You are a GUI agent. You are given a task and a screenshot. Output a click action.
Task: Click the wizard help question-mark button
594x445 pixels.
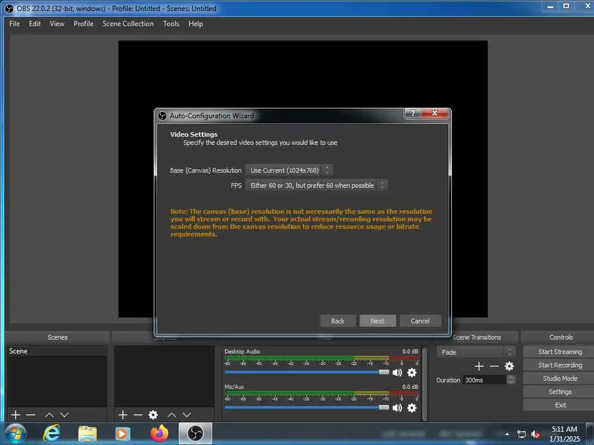[413, 113]
